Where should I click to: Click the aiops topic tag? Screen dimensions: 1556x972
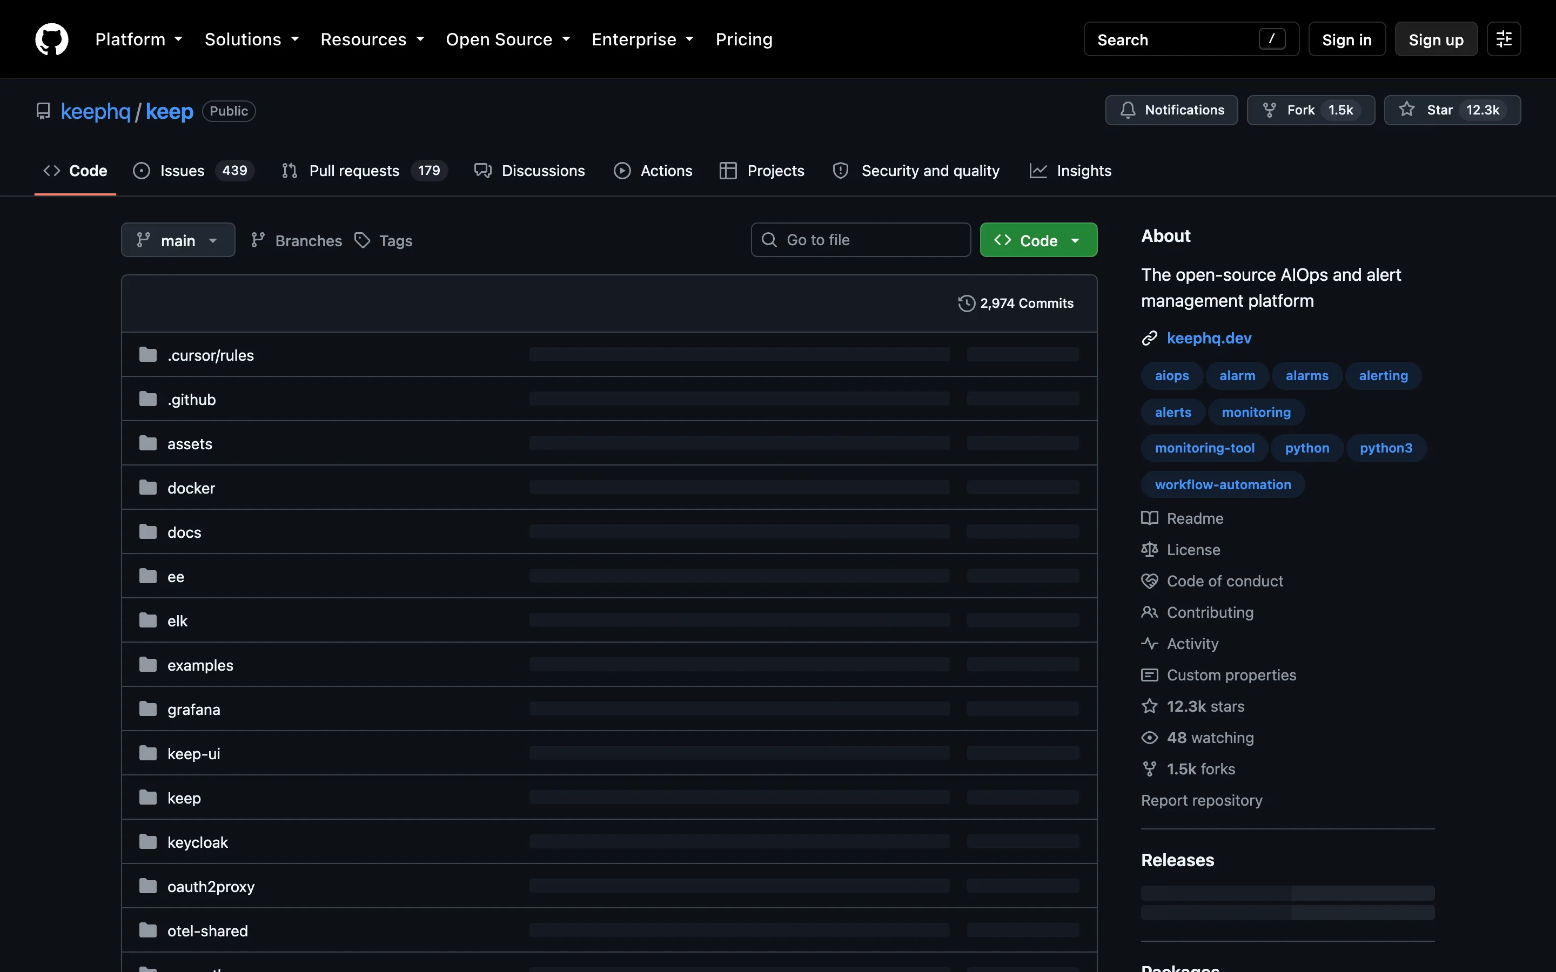[1171, 375]
